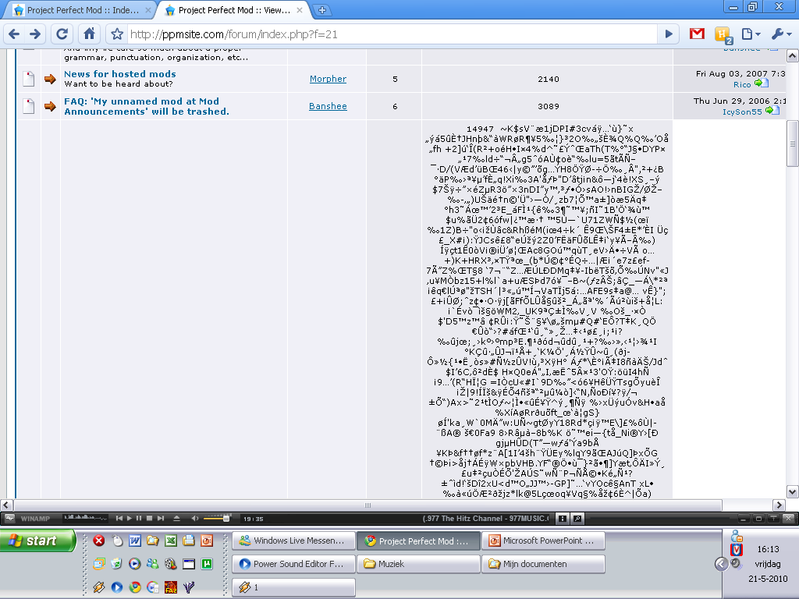This screenshot has height=599, width=799.
Task: Launch PowerPoint from quick launch
Action: (206, 541)
